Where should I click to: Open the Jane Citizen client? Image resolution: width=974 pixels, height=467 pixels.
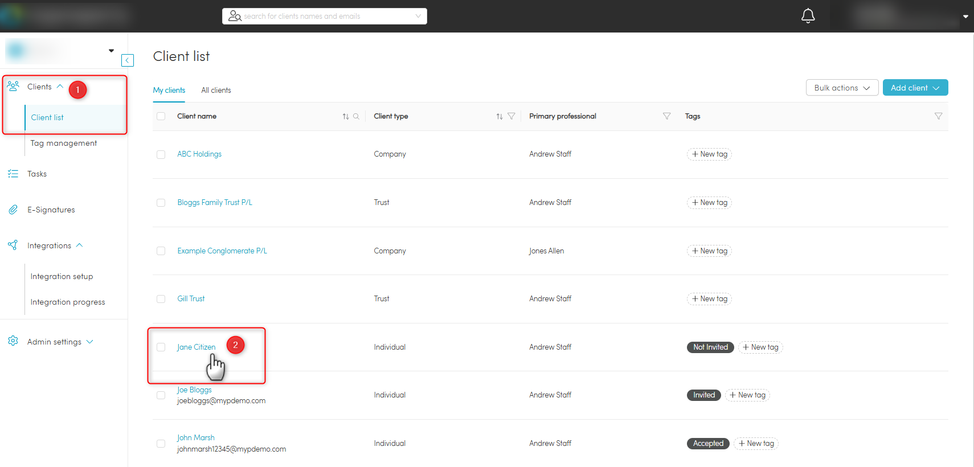(x=196, y=347)
